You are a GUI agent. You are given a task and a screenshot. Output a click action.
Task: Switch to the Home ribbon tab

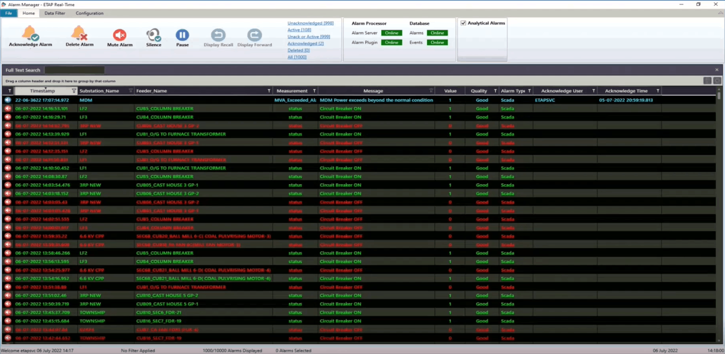pyautogui.click(x=29, y=13)
